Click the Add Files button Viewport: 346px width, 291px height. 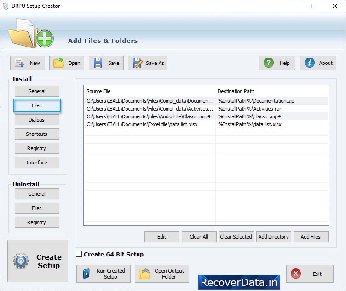coord(311,237)
